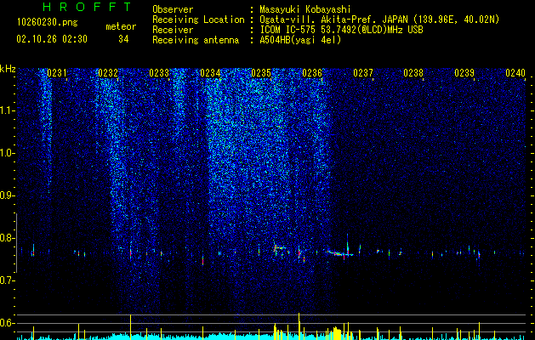Click the 1.0 frequency axis label
The width and height of the screenshot is (535, 340).
point(7,153)
